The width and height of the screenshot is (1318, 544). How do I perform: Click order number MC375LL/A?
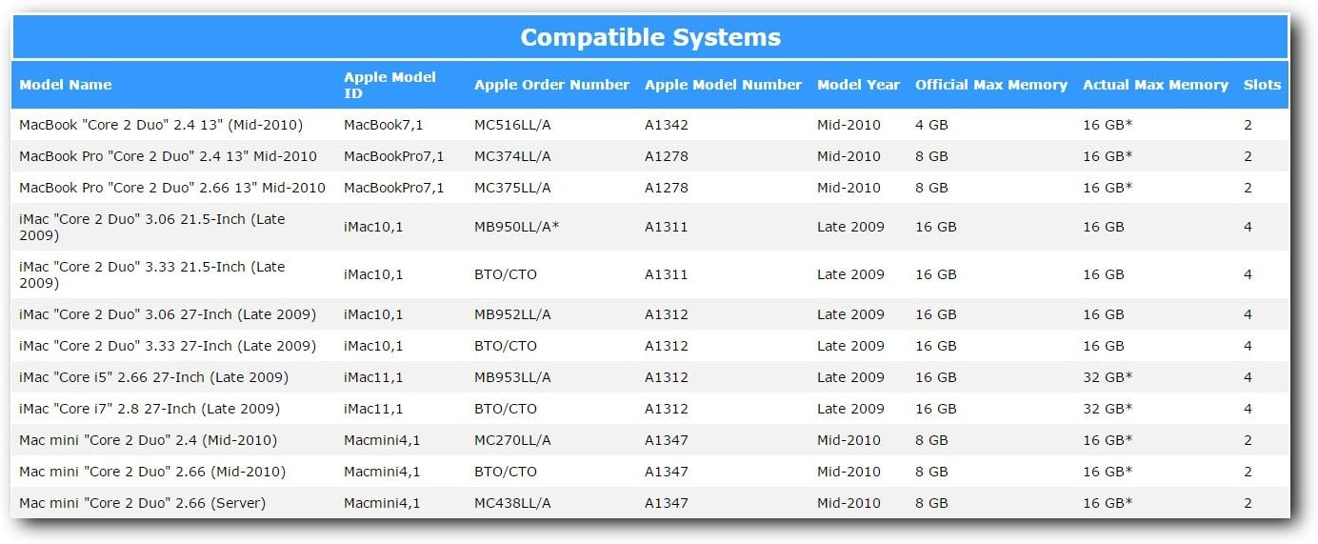(512, 188)
